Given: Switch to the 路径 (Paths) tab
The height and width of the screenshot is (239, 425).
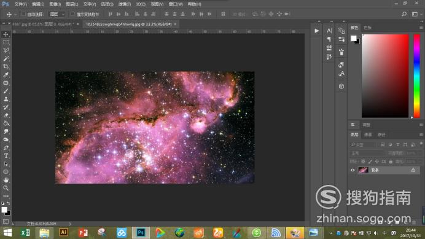Looking at the screenshot, I should [381, 135].
